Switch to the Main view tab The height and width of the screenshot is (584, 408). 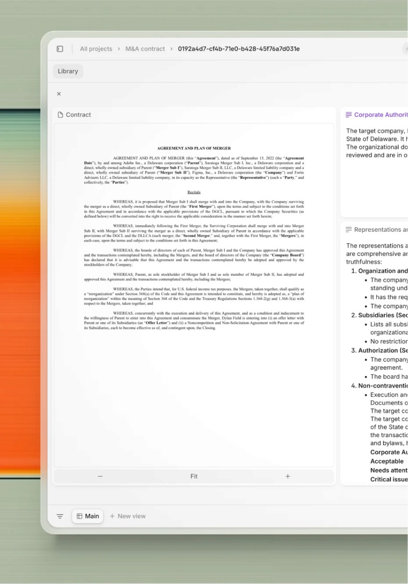[x=88, y=516]
